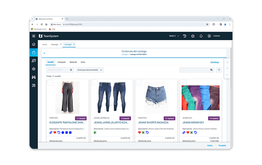This screenshot has width=262, height=165.
Task: Open the hexagon gear sidebar icon
Action: click(x=34, y=69)
